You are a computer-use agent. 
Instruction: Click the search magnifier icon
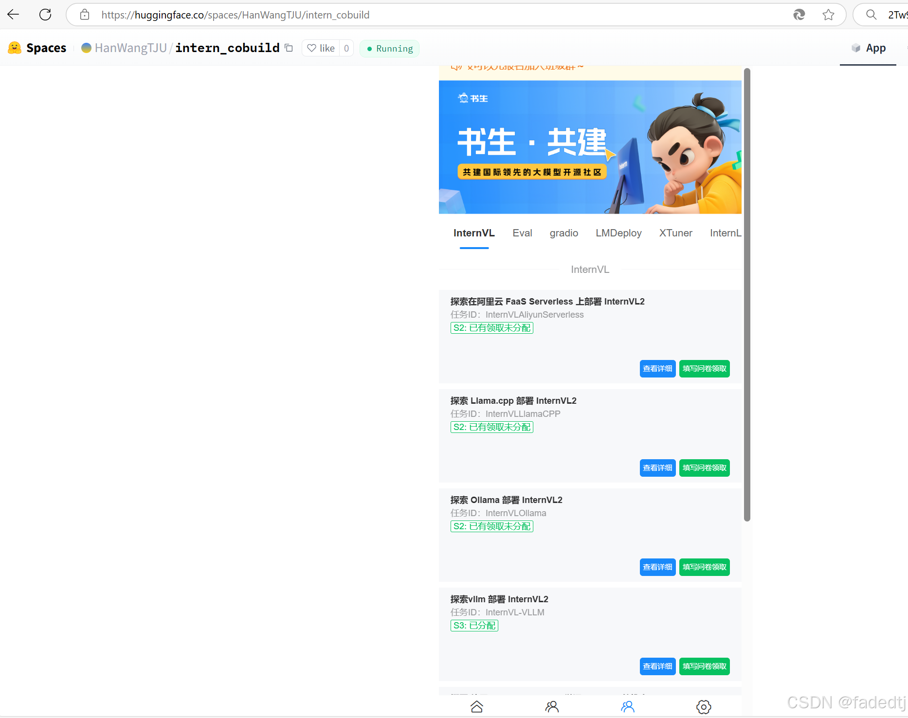872,15
